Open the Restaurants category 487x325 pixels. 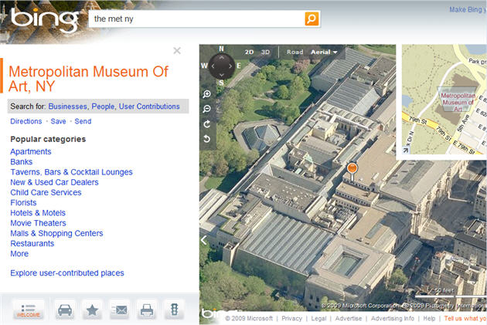[x=32, y=243]
